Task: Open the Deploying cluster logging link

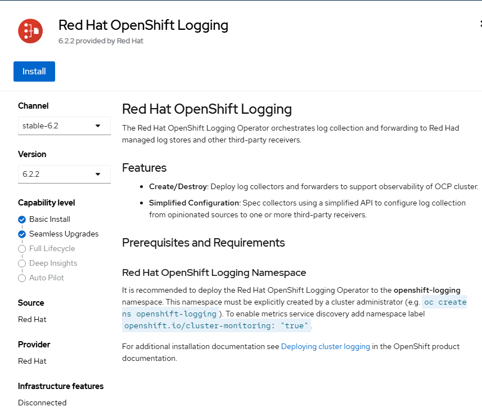Action: tap(325, 346)
